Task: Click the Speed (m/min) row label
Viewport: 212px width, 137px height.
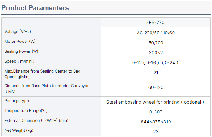Action: click(x=19, y=61)
